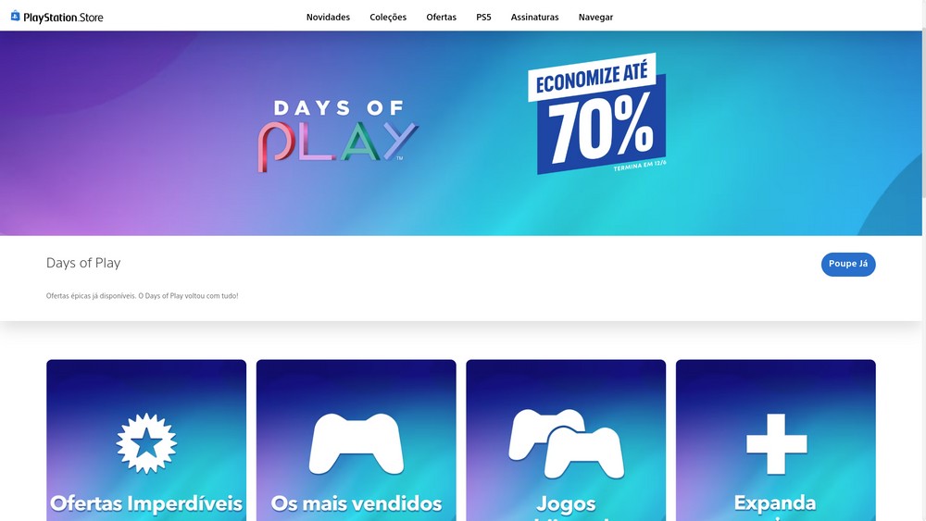
Task: Click the PlayStation Store shopping bag logo icon
Action: [16, 16]
